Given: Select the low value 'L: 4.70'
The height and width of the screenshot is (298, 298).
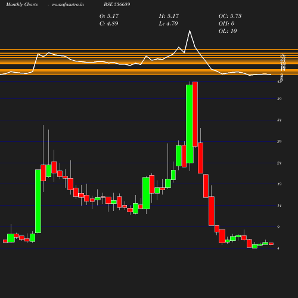Looking at the screenshot, I should tap(168, 24).
